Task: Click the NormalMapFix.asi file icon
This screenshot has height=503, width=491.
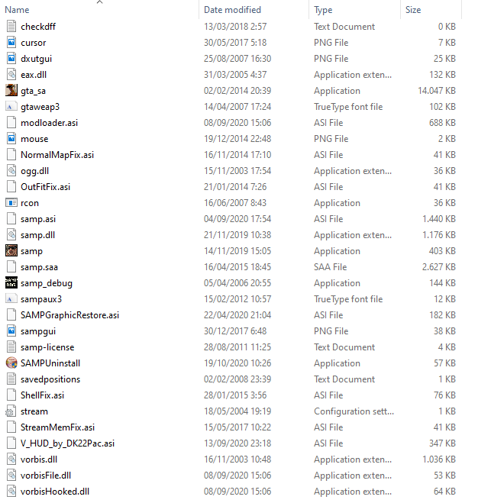Action: pos(11,155)
